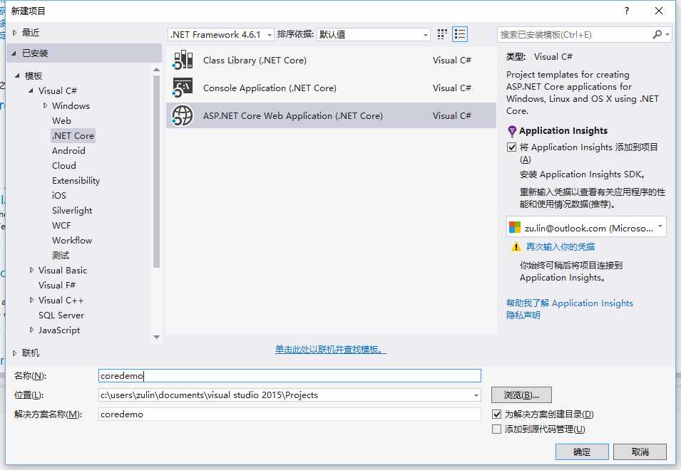This screenshot has height=470, width=681.
Task: Select the Android template category
Action: (68, 150)
